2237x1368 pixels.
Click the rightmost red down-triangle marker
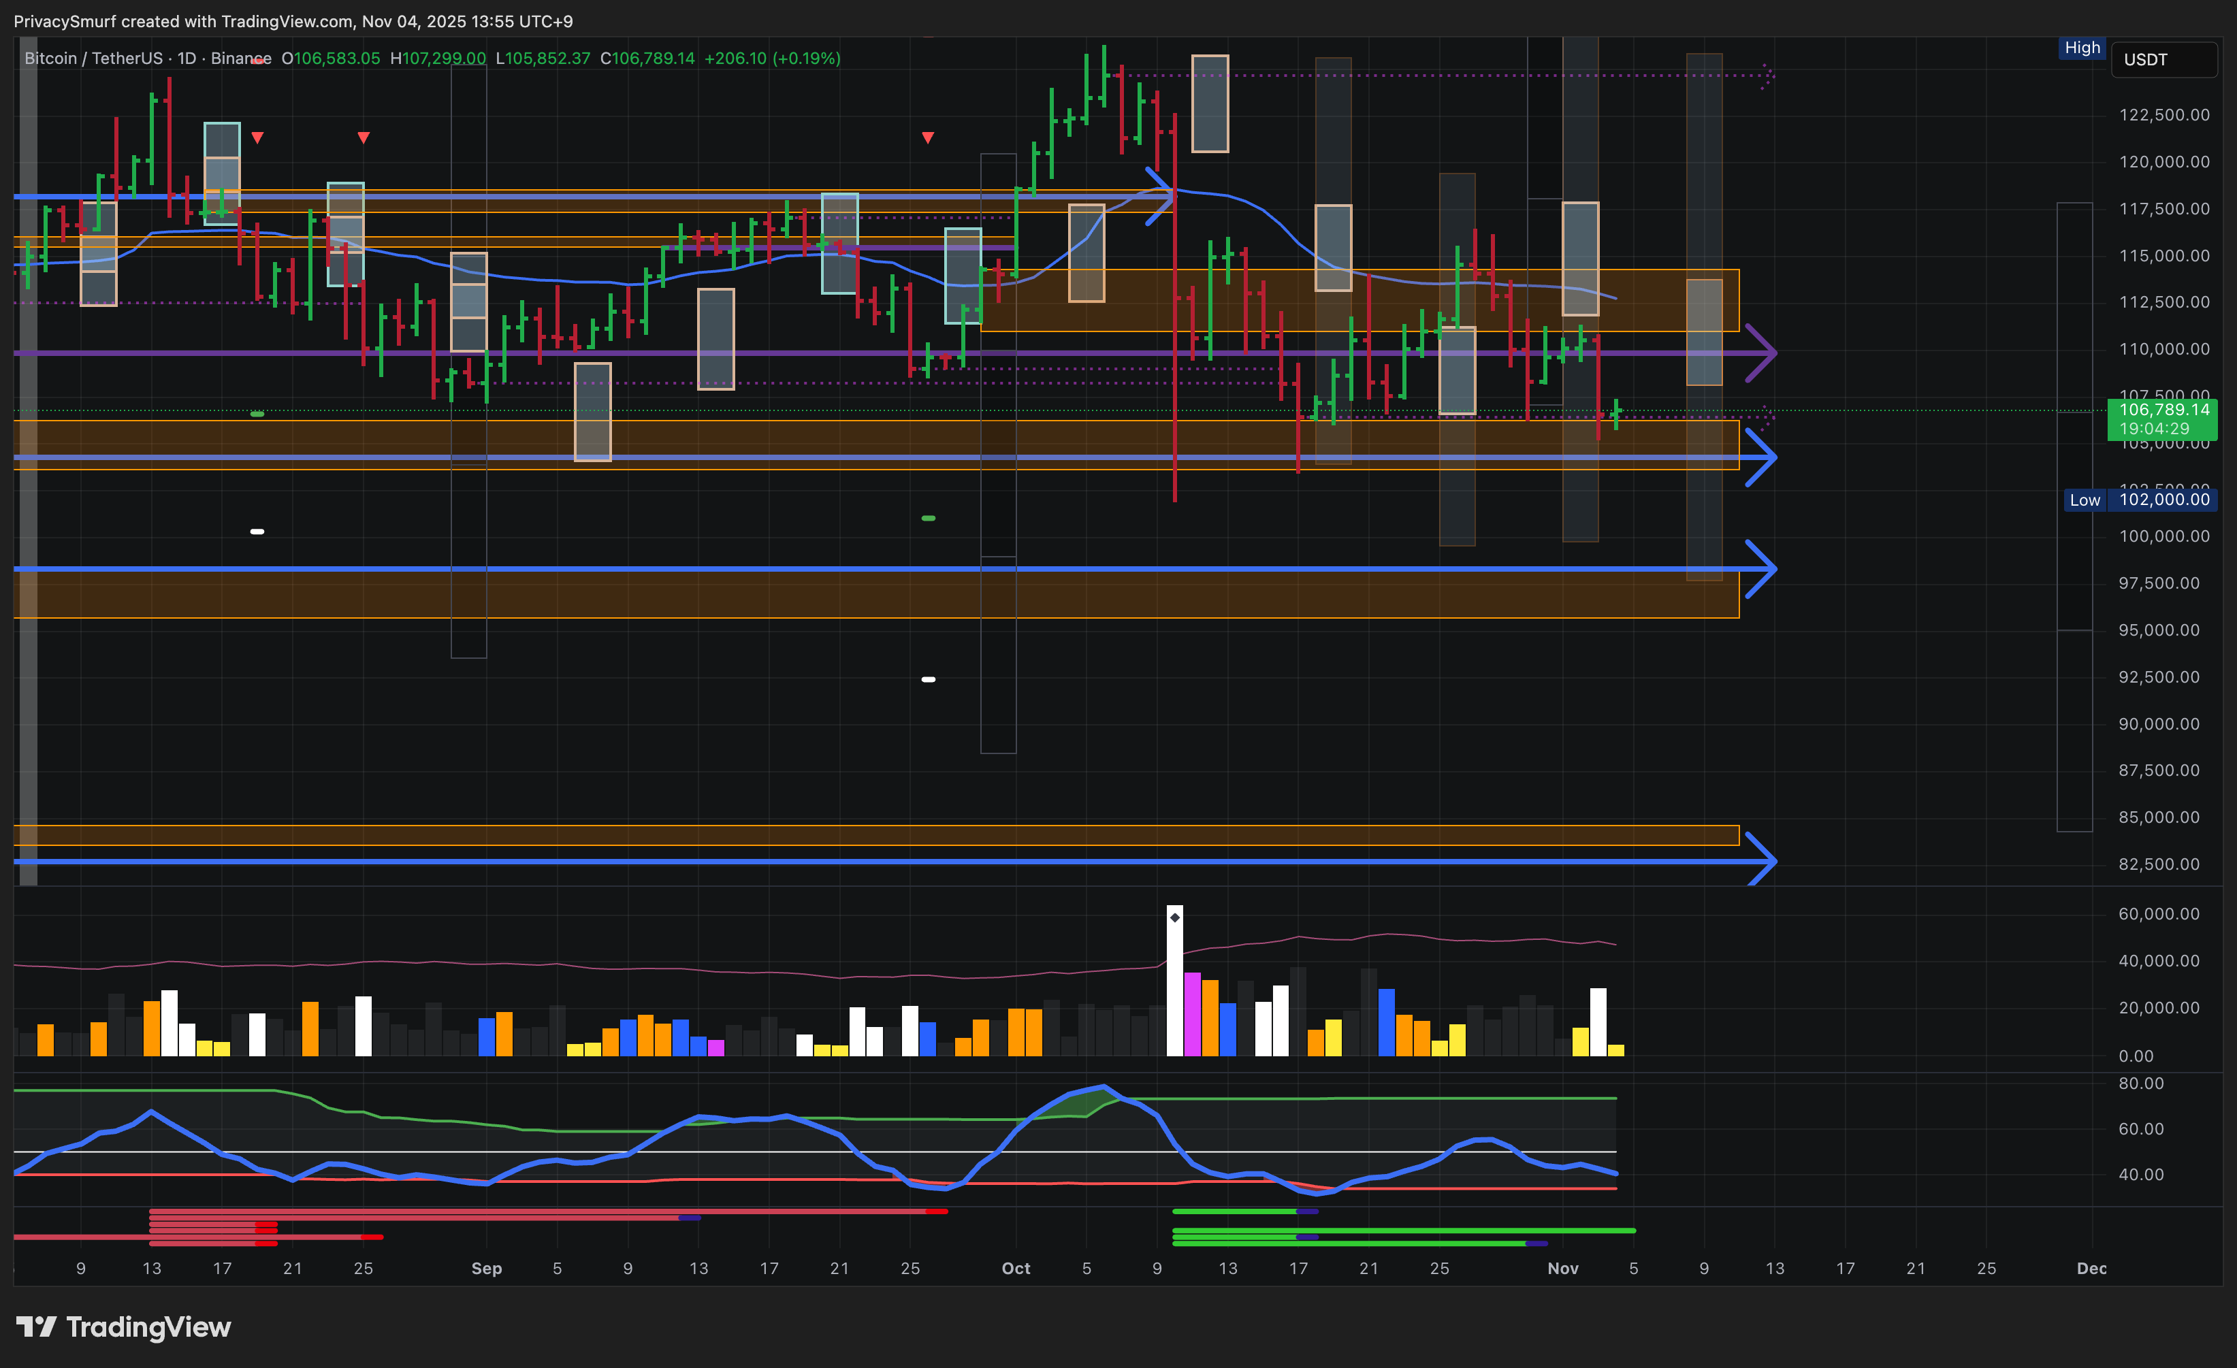(927, 138)
